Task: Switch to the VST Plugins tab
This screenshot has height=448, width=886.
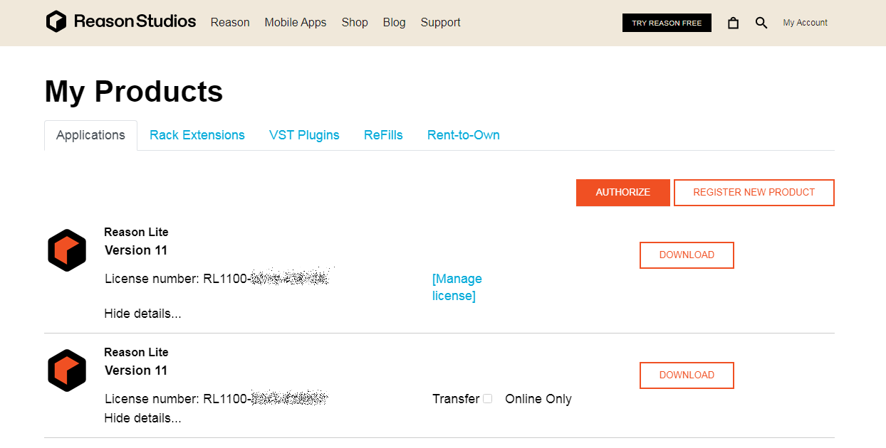Action: (304, 135)
